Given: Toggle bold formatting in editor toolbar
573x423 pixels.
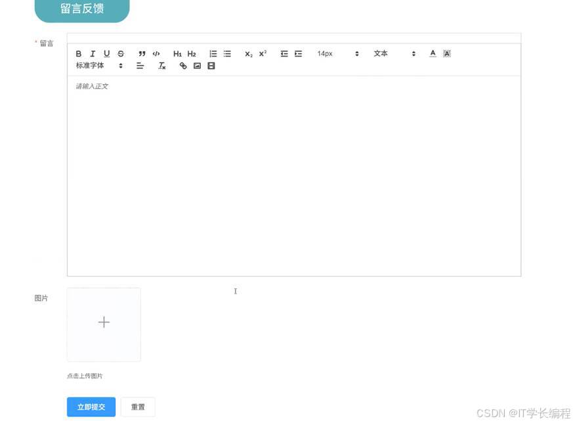Looking at the screenshot, I should pos(79,54).
